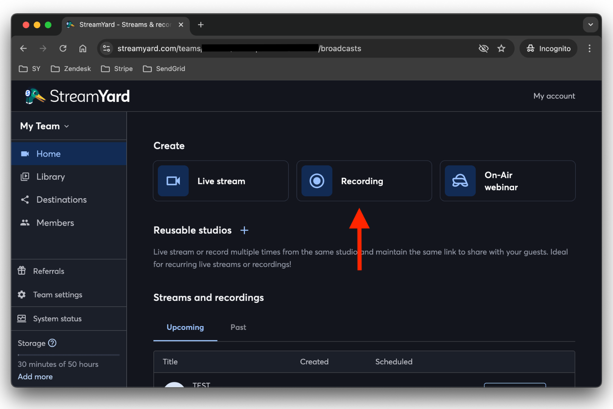
Task: Click the System status monitor icon
Action: pos(22,318)
